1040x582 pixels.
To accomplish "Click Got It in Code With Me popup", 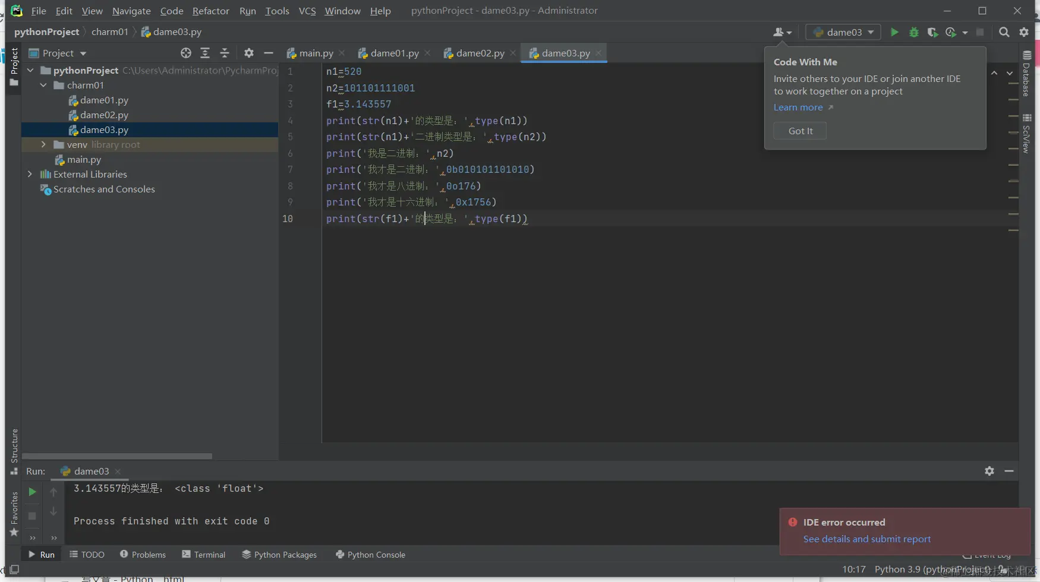I will (x=800, y=131).
